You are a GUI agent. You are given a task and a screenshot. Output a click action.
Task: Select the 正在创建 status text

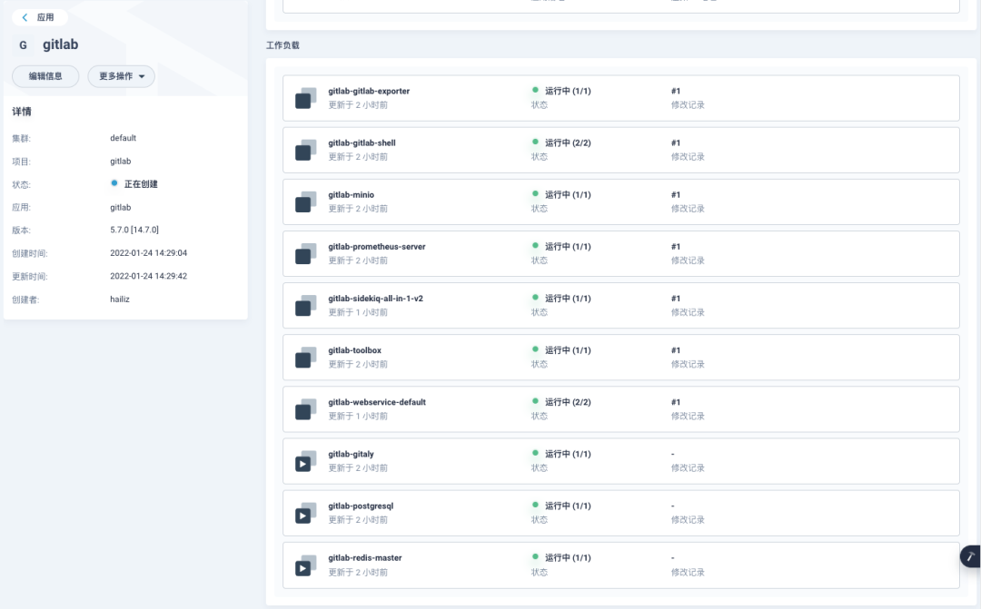coord(141,184)
